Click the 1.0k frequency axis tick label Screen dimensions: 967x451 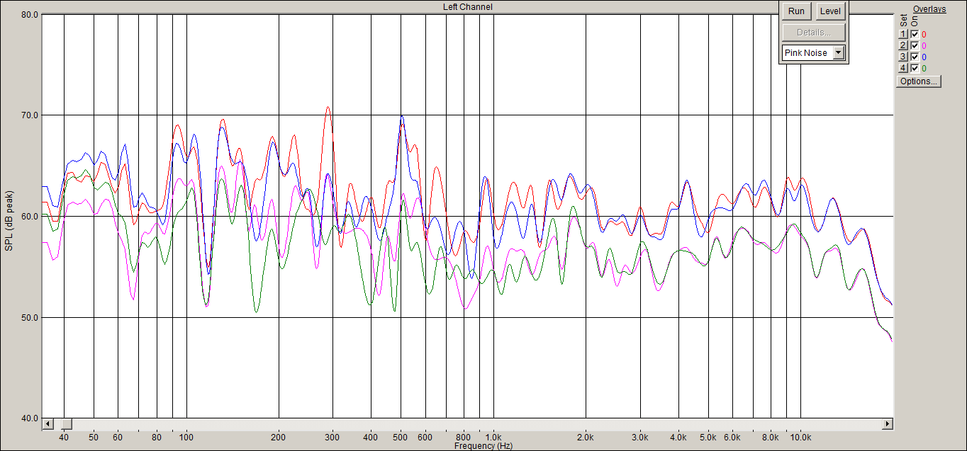[494, 438]
